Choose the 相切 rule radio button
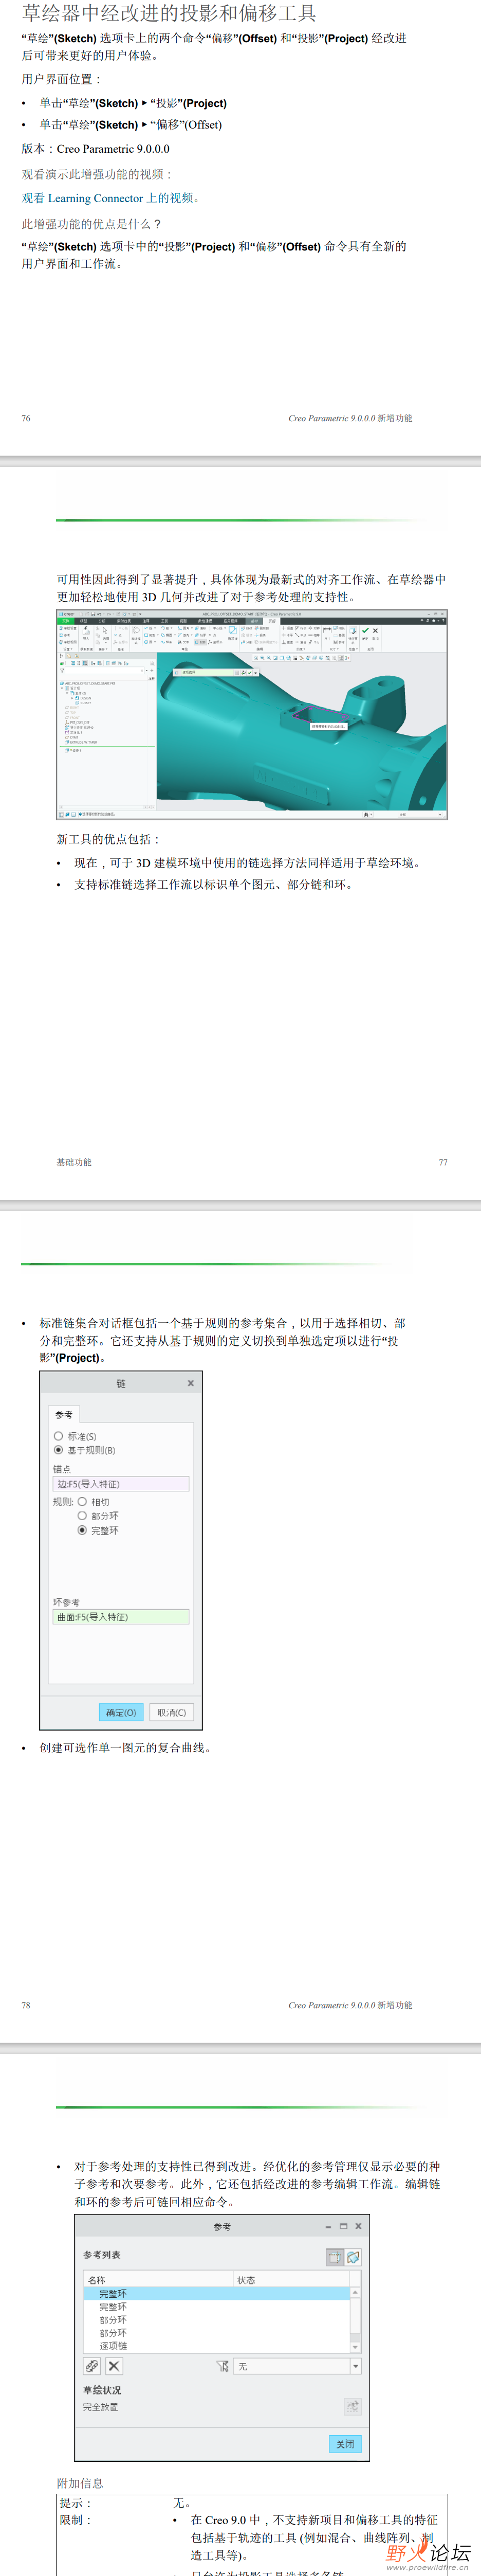 (x=82, y=1502)
